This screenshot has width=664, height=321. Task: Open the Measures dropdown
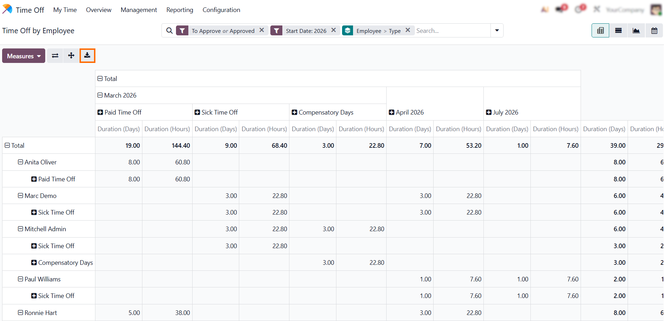tap(24, 56)
